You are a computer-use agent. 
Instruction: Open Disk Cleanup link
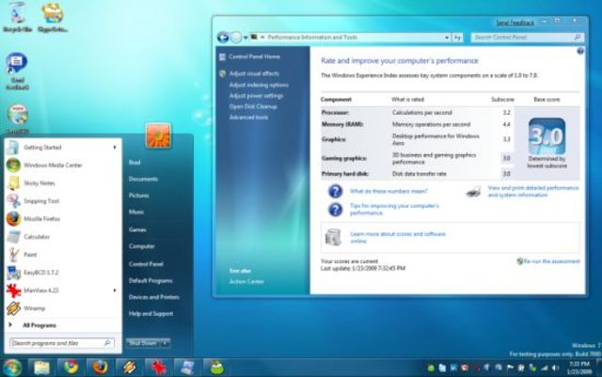(253, 106)
